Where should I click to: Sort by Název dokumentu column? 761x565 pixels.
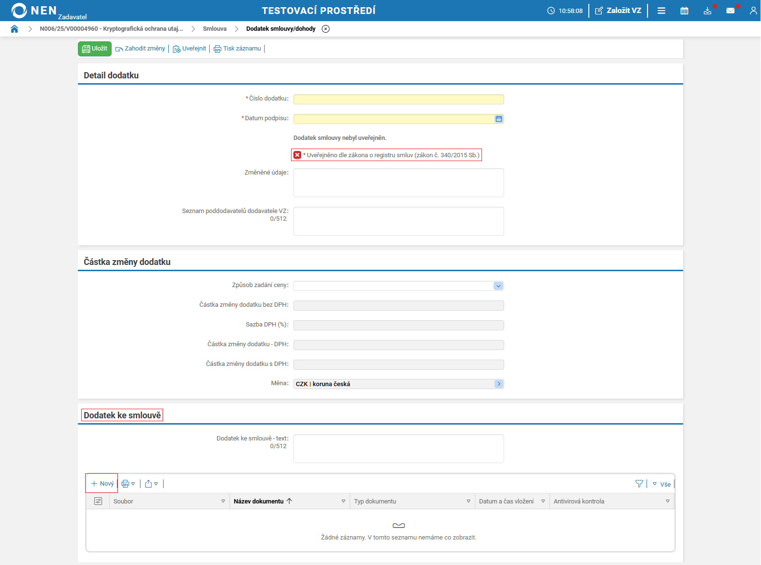click(263, 501)
